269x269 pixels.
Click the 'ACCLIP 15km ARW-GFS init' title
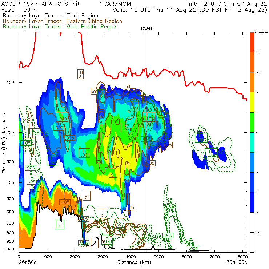(40, 4)
